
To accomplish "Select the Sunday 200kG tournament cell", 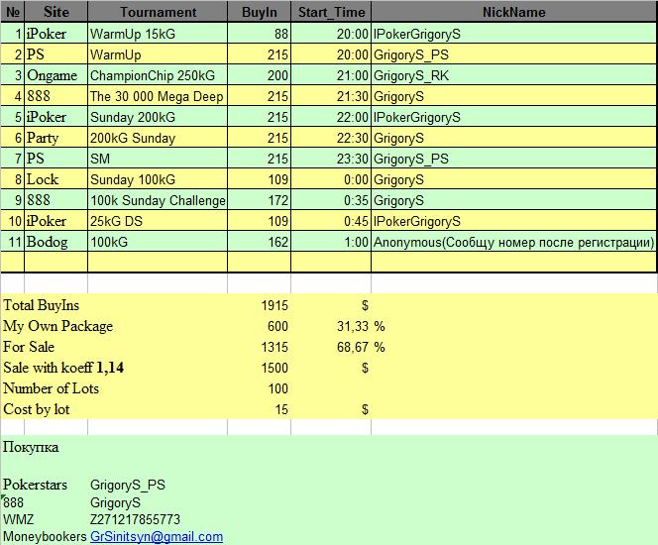I will click(x=158, y=117).
